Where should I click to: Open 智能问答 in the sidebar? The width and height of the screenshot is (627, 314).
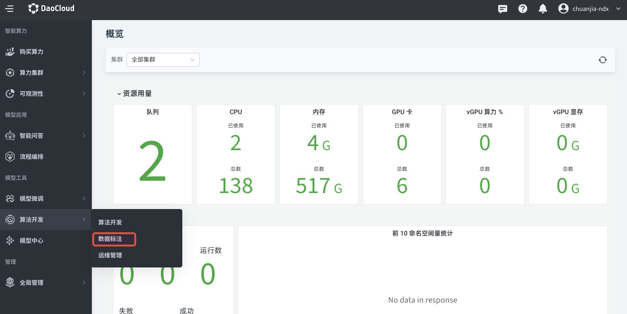pos(32,136)
